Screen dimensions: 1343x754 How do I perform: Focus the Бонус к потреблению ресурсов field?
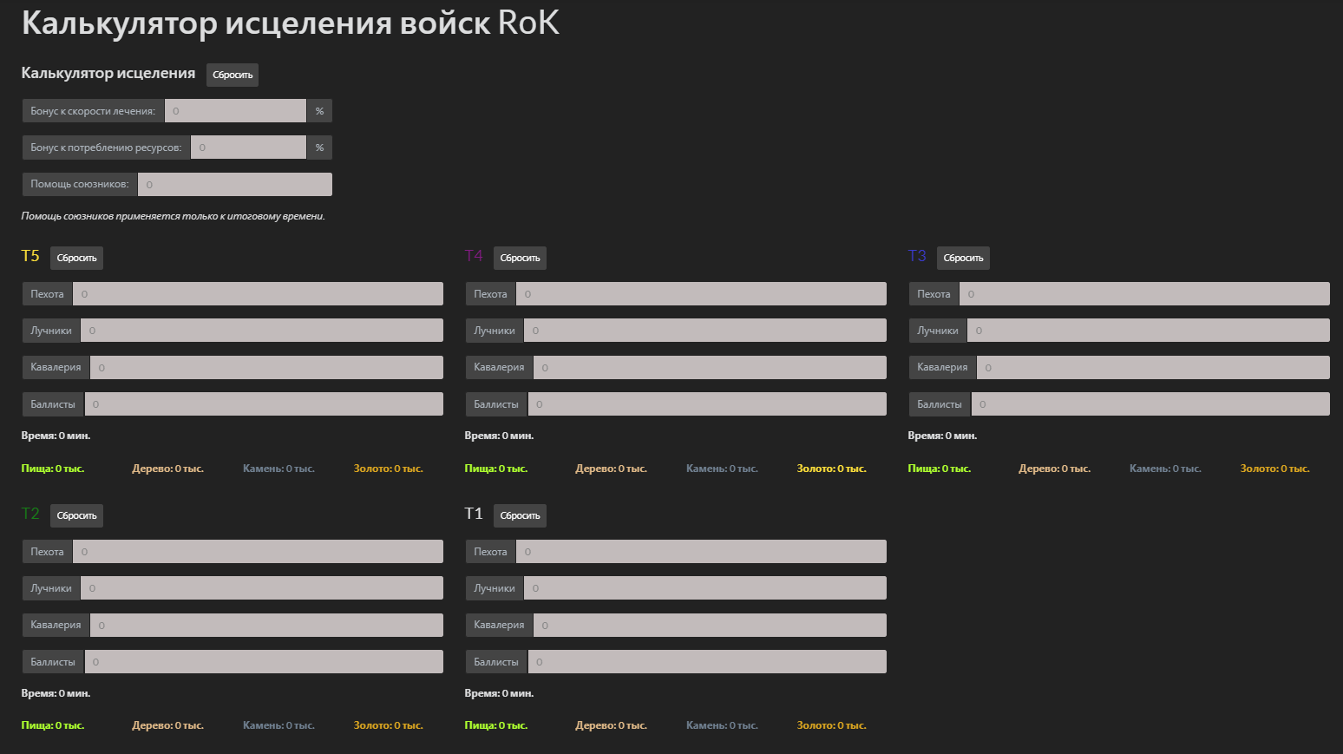[x=248, y=148]
